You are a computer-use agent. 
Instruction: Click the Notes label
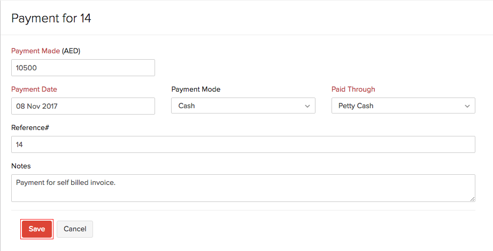21,166
